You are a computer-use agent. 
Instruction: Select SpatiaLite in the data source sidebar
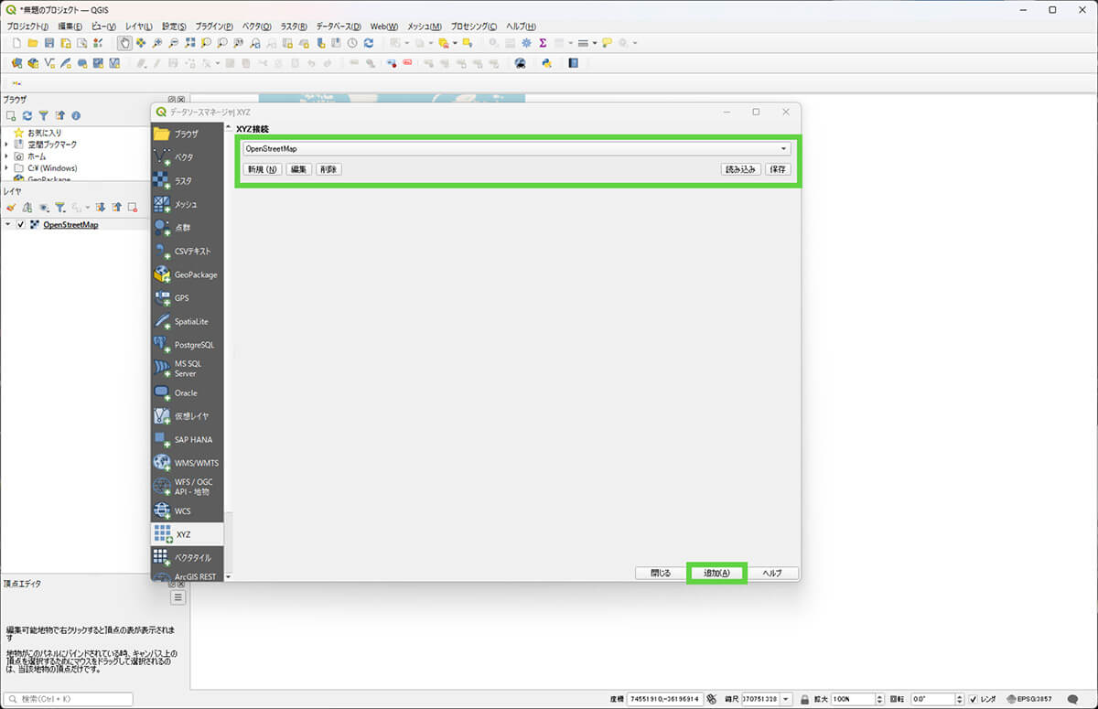click(187, 321)
